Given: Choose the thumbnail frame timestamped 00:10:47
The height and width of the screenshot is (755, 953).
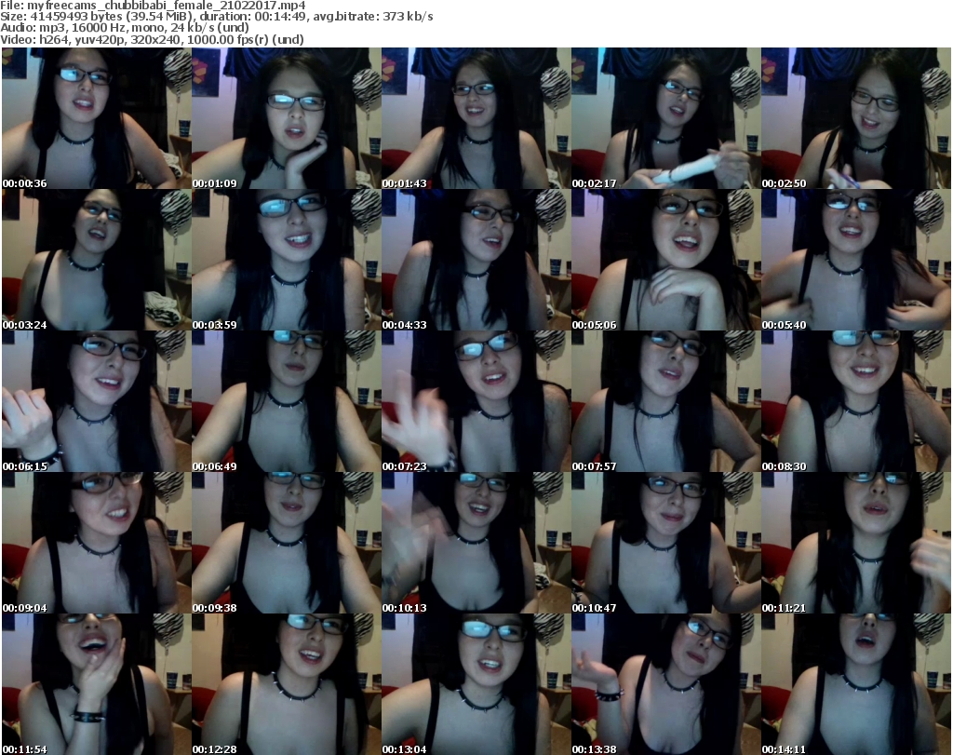Looking at the screenshot, I should [666, 543].
